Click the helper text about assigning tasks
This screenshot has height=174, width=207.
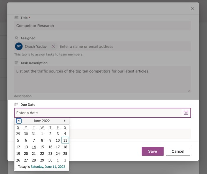pos(49,54)
